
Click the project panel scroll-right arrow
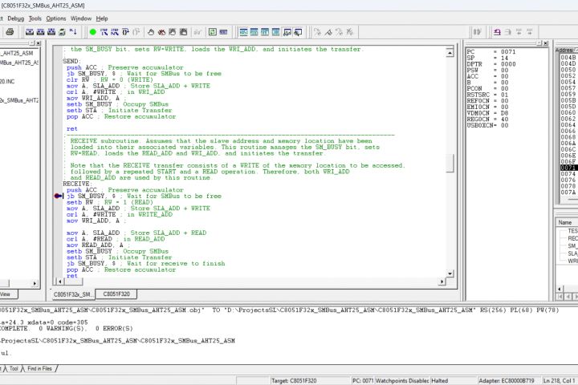tap(35, 283)
